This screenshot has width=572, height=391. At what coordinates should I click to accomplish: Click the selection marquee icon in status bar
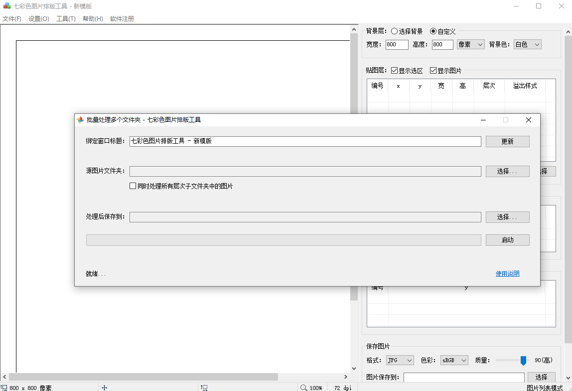[x=204, y=387]
